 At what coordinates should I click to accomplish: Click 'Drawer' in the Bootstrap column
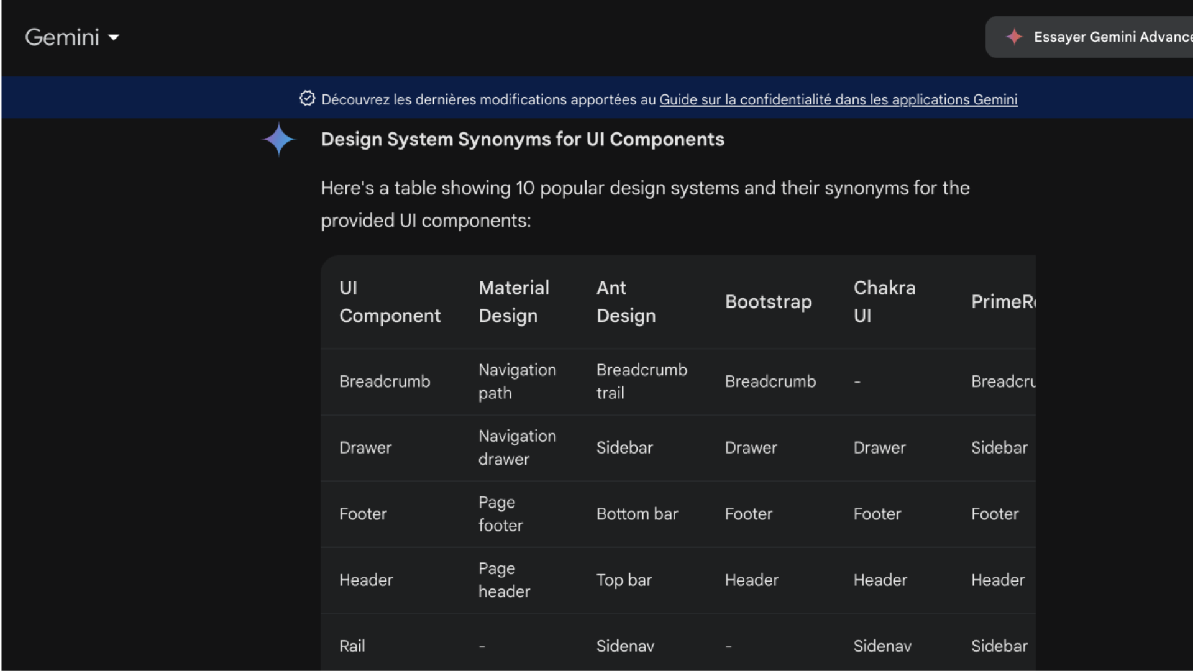(x=751, y=447)
